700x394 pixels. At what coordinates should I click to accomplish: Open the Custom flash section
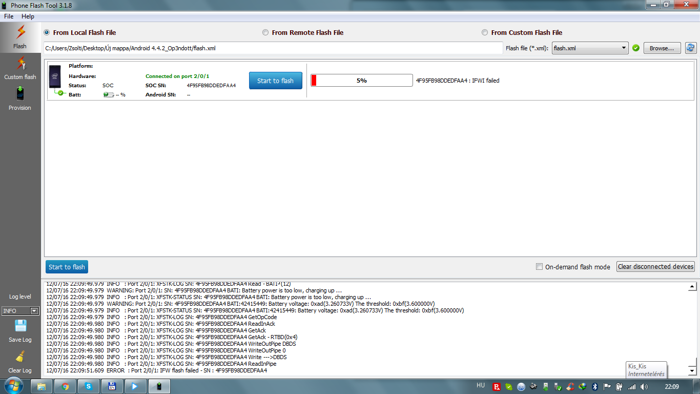click(x=20, y=68)
